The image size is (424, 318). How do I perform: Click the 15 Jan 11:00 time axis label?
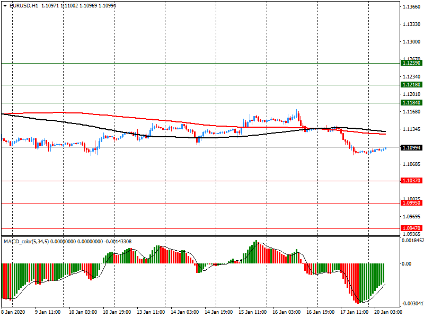[252, 313]
